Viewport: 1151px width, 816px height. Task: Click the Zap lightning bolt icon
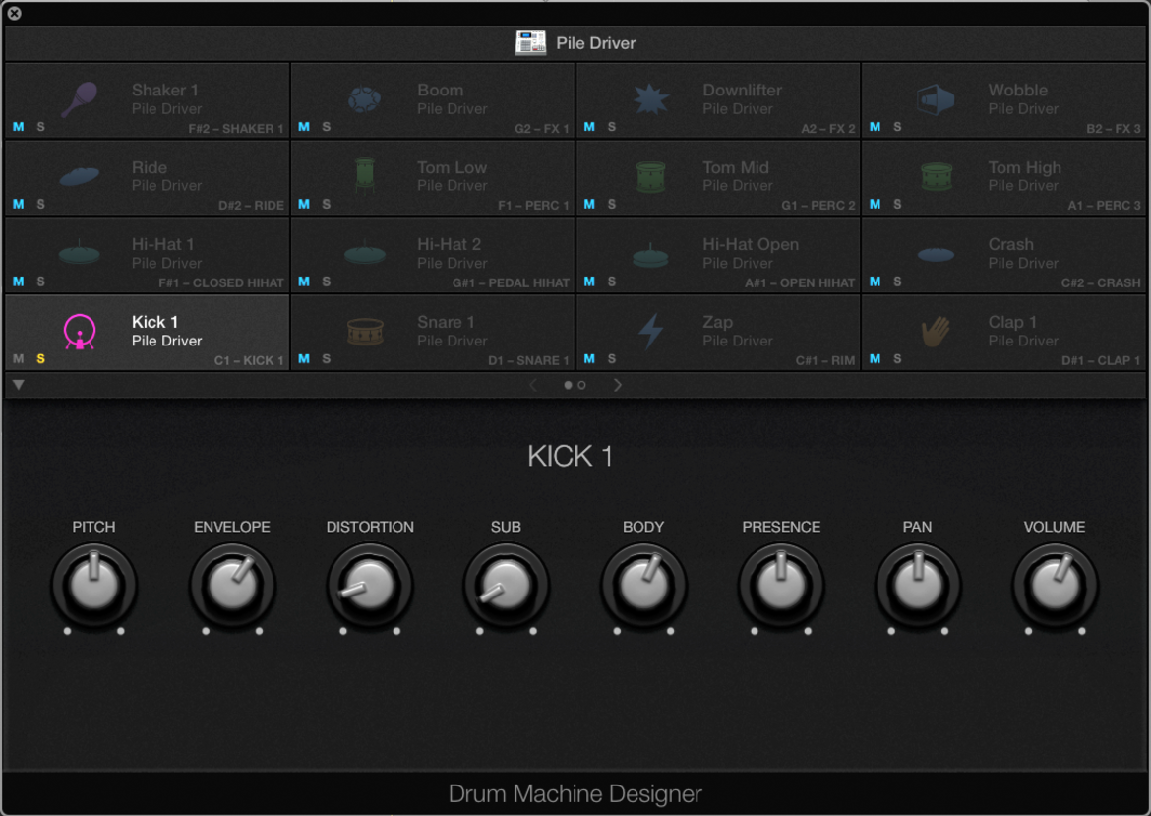click(651, 331)
